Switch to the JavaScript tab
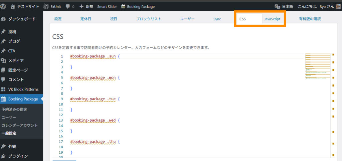 (272, 19)
